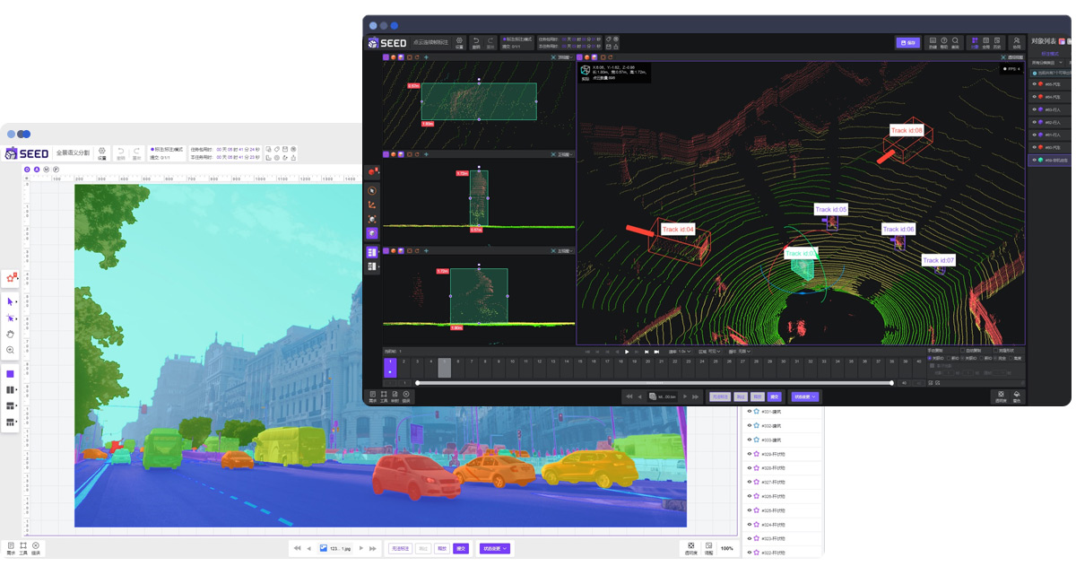Toggle visibility of #331-建筑 segment

[750, 412]
